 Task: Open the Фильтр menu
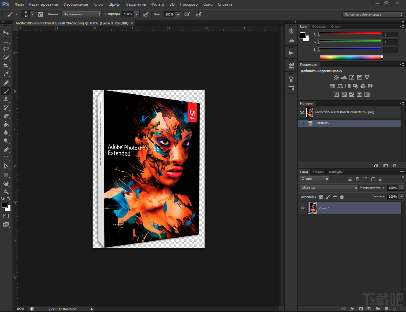pyautogui.click(x=157, y=4)
